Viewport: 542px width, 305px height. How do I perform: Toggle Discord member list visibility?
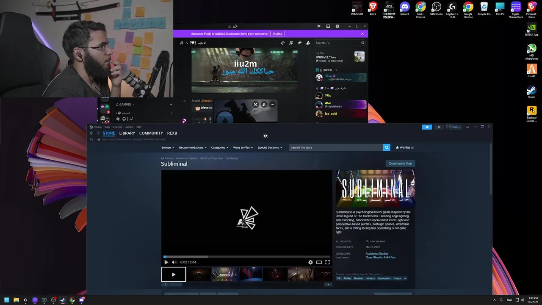[x=308, y=43]
